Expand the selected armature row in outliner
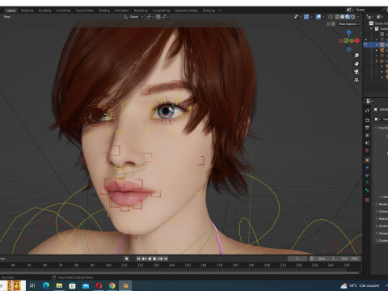The width and height of the screenshot is (388, 291). click(377, 44)
